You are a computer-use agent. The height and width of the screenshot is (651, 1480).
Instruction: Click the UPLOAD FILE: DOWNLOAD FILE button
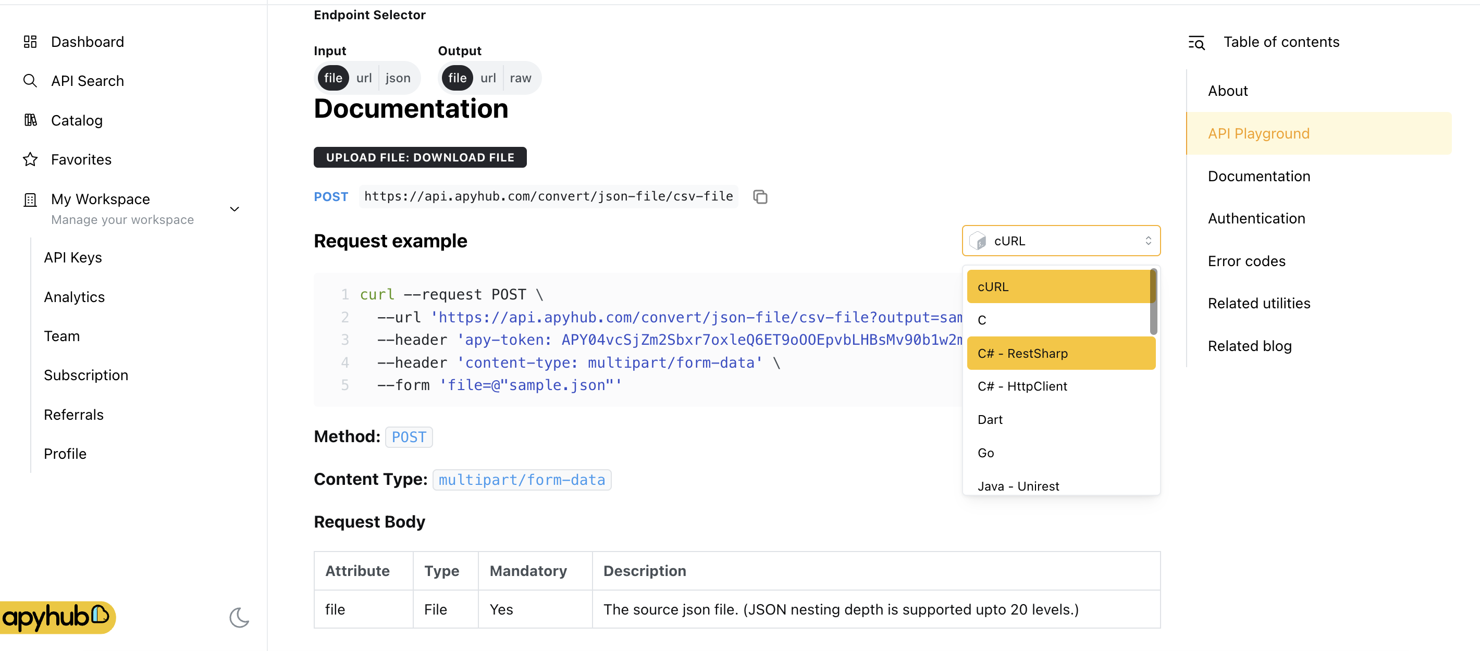click(420, 157)
